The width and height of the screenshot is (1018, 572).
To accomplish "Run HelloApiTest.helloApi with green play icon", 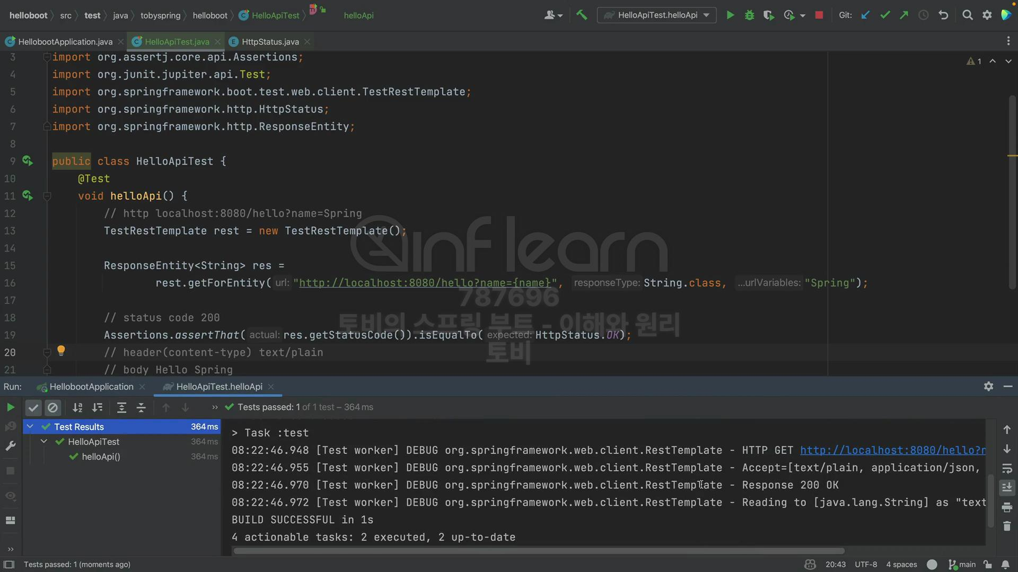I will [730, 15].
